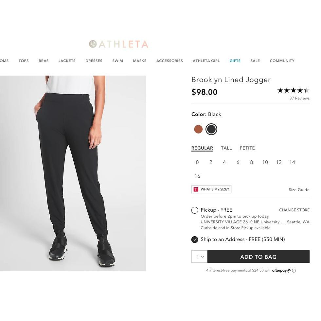Switch to the PETITE size tab
This screenshot has width=321, height=321.
pyautogui.click(x=247, y=148)
